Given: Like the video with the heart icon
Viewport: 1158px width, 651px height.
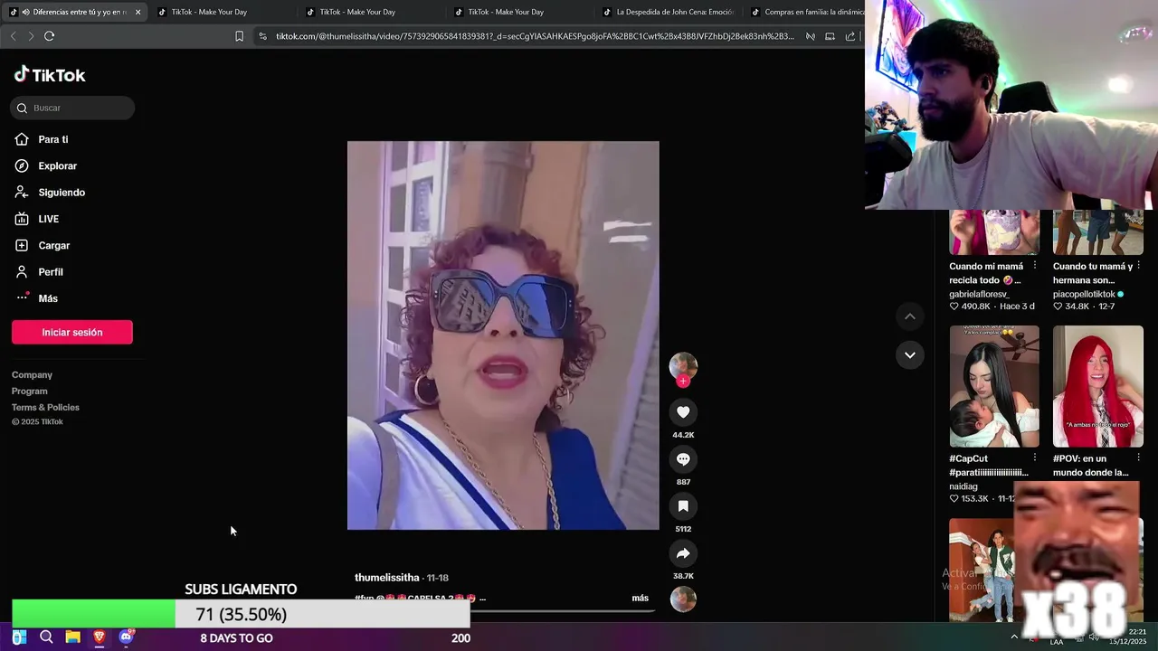Looking at the screenshot, I should click(683, 412).
